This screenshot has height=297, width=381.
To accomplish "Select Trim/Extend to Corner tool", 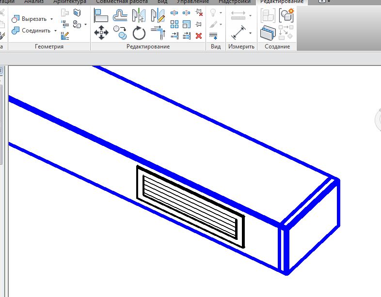I will point(158,32).
